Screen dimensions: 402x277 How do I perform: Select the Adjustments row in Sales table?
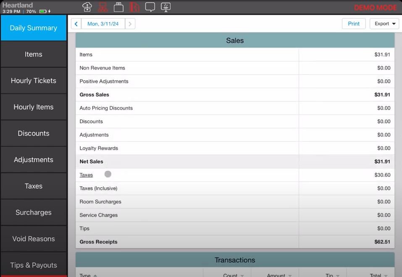pos(235,135)
